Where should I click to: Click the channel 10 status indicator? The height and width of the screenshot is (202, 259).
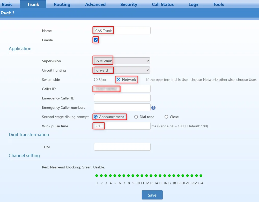pos(137,176)
